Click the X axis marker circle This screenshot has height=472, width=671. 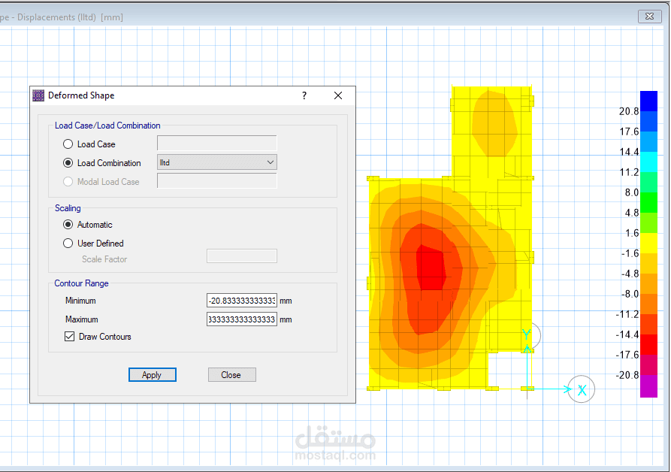581,389
